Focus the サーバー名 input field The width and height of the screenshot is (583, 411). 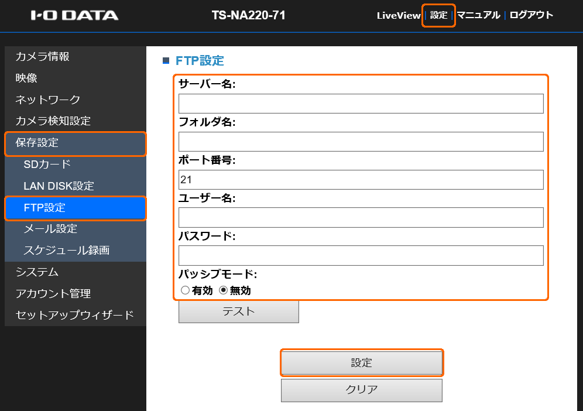361,104
